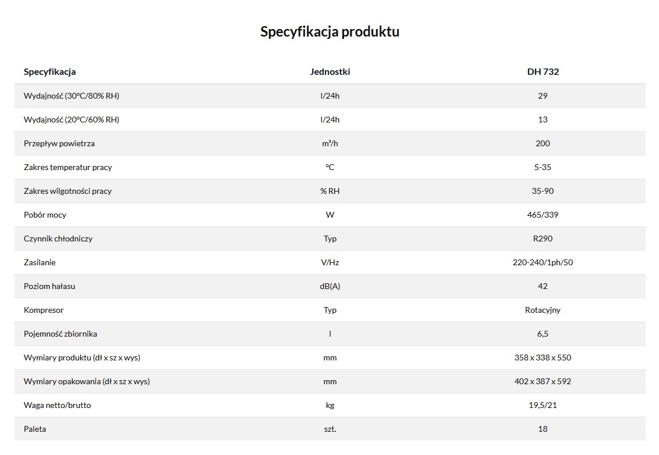Select the Zakres temperatur pracy label

(68, 167)
